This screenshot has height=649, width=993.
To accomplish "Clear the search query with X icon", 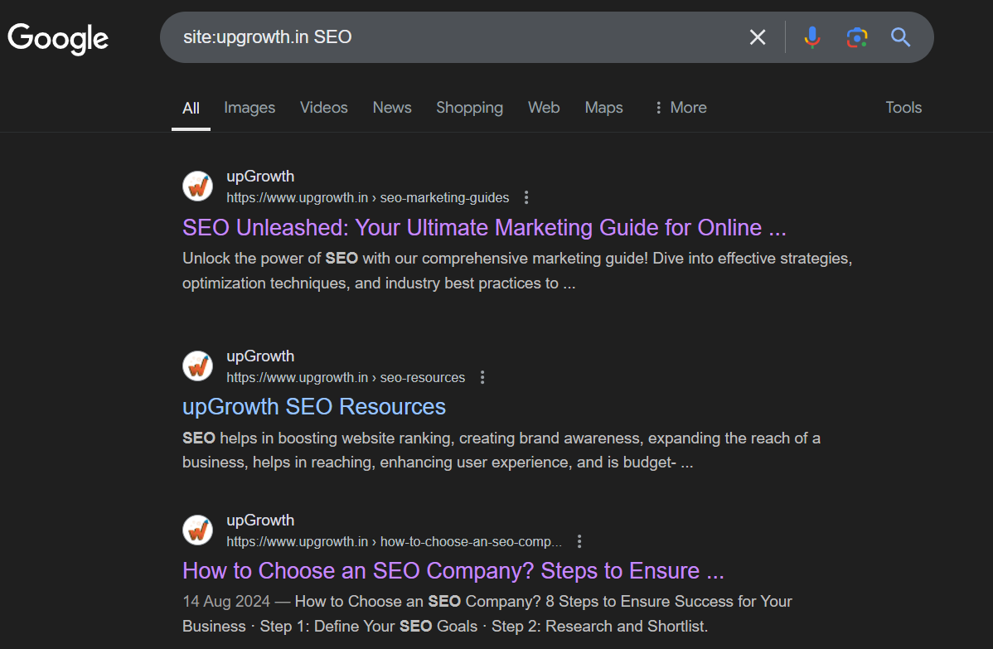I will click(758, 37).
